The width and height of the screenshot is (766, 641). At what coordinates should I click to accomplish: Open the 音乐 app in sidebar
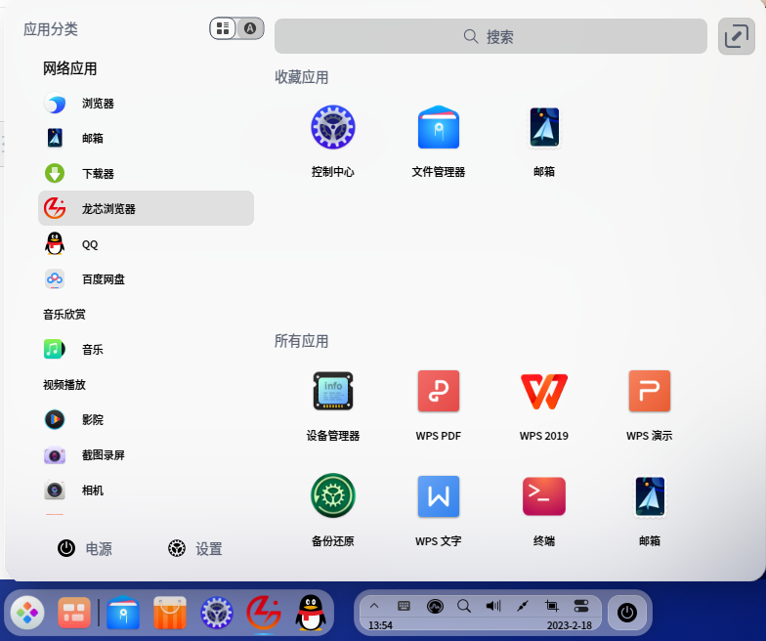tap(146, 350)
